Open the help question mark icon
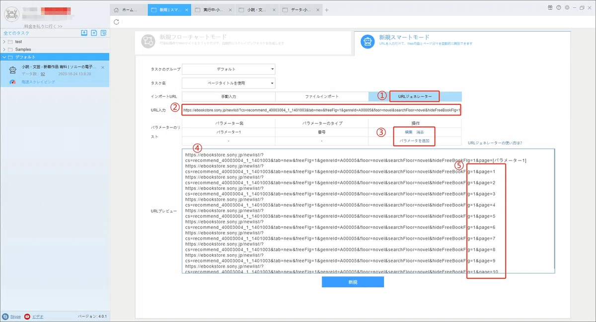The width and height of the screenshot is (596, 322). (x=559, y=7)
